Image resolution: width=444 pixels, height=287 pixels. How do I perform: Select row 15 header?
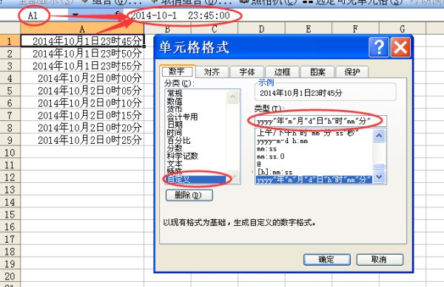coord(10,215)
